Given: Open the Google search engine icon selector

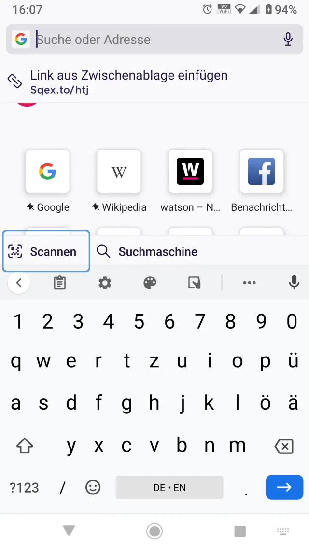Looking at the screenshot, I should pos(21,39).
